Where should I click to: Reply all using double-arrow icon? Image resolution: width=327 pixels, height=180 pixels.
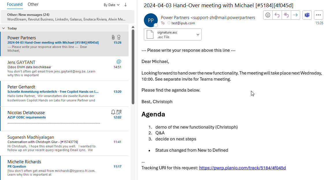click(286, 15)
